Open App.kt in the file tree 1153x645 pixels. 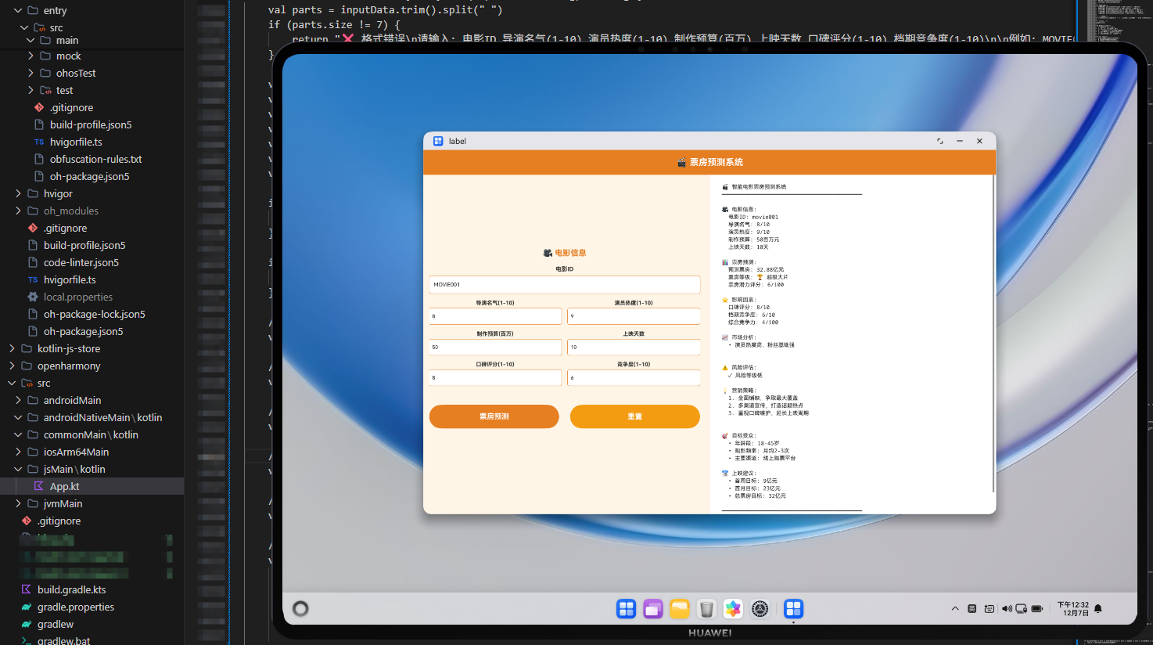point(64,486)
